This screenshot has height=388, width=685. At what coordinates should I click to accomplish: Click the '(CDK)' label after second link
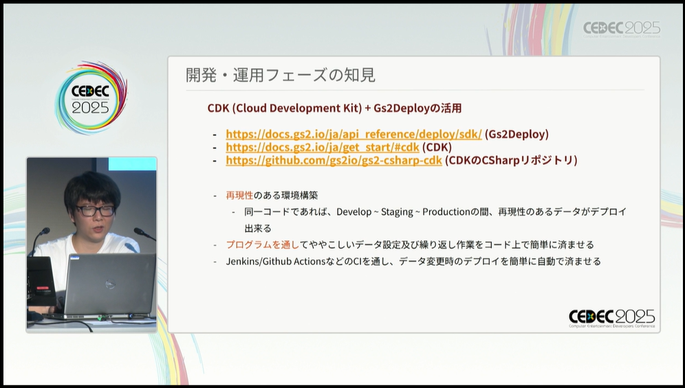pos(437,147)
